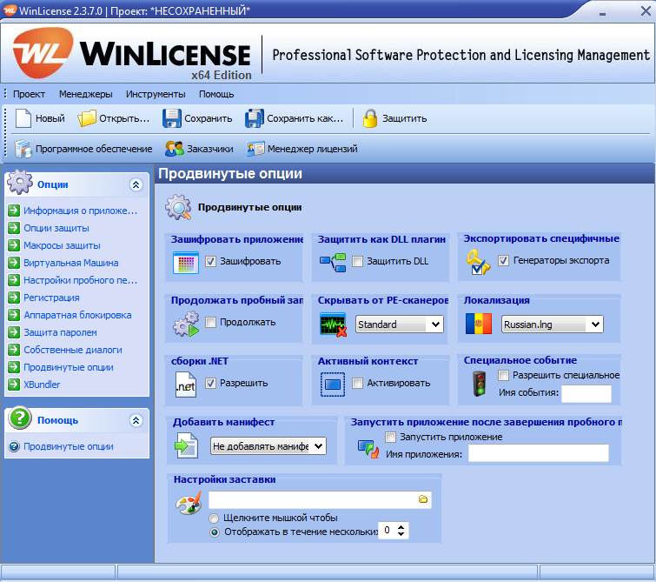Open the Standard PE-scanner dropdown

pyautogui.click(x=434, y=324)
